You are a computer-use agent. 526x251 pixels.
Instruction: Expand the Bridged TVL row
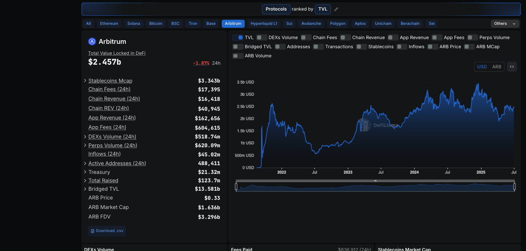point(85,189)
